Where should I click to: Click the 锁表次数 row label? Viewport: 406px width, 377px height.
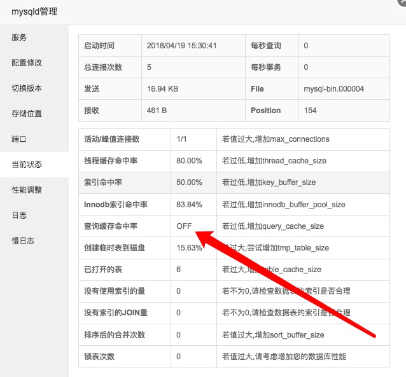99,357
